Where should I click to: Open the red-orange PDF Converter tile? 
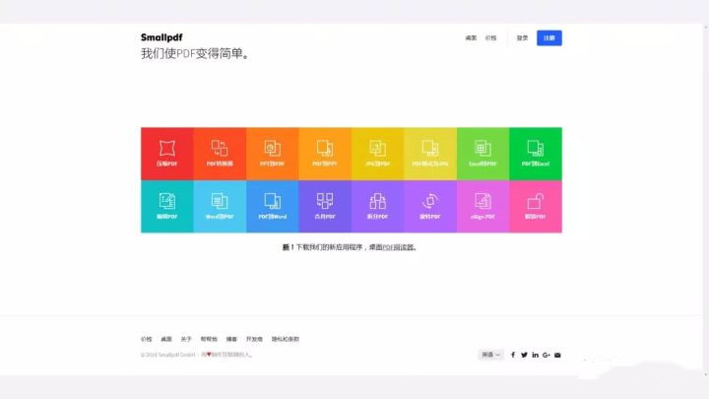coord(220,154)
